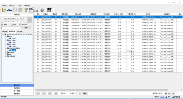Select table row 11 with size 113.42
The image size is (183, 99).
click(x=108, y=46)
